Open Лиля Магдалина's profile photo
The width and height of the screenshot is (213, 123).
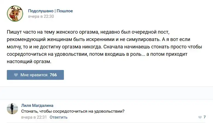[12, 109]
